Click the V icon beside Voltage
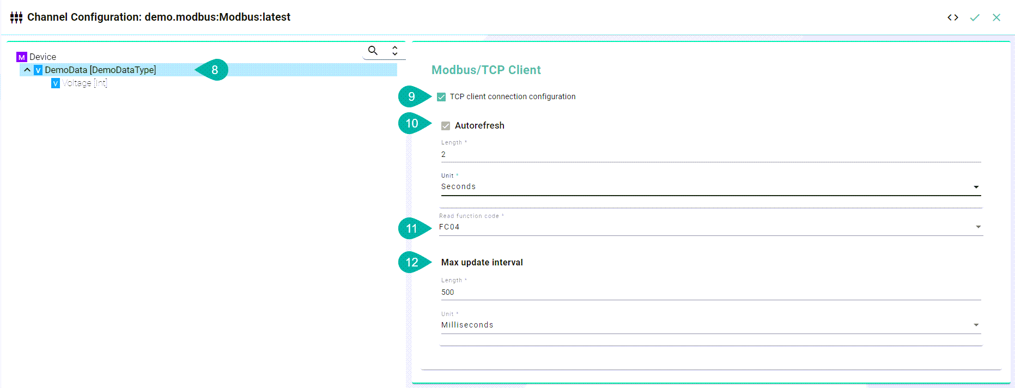1015x388 pixels. [56, 83]
